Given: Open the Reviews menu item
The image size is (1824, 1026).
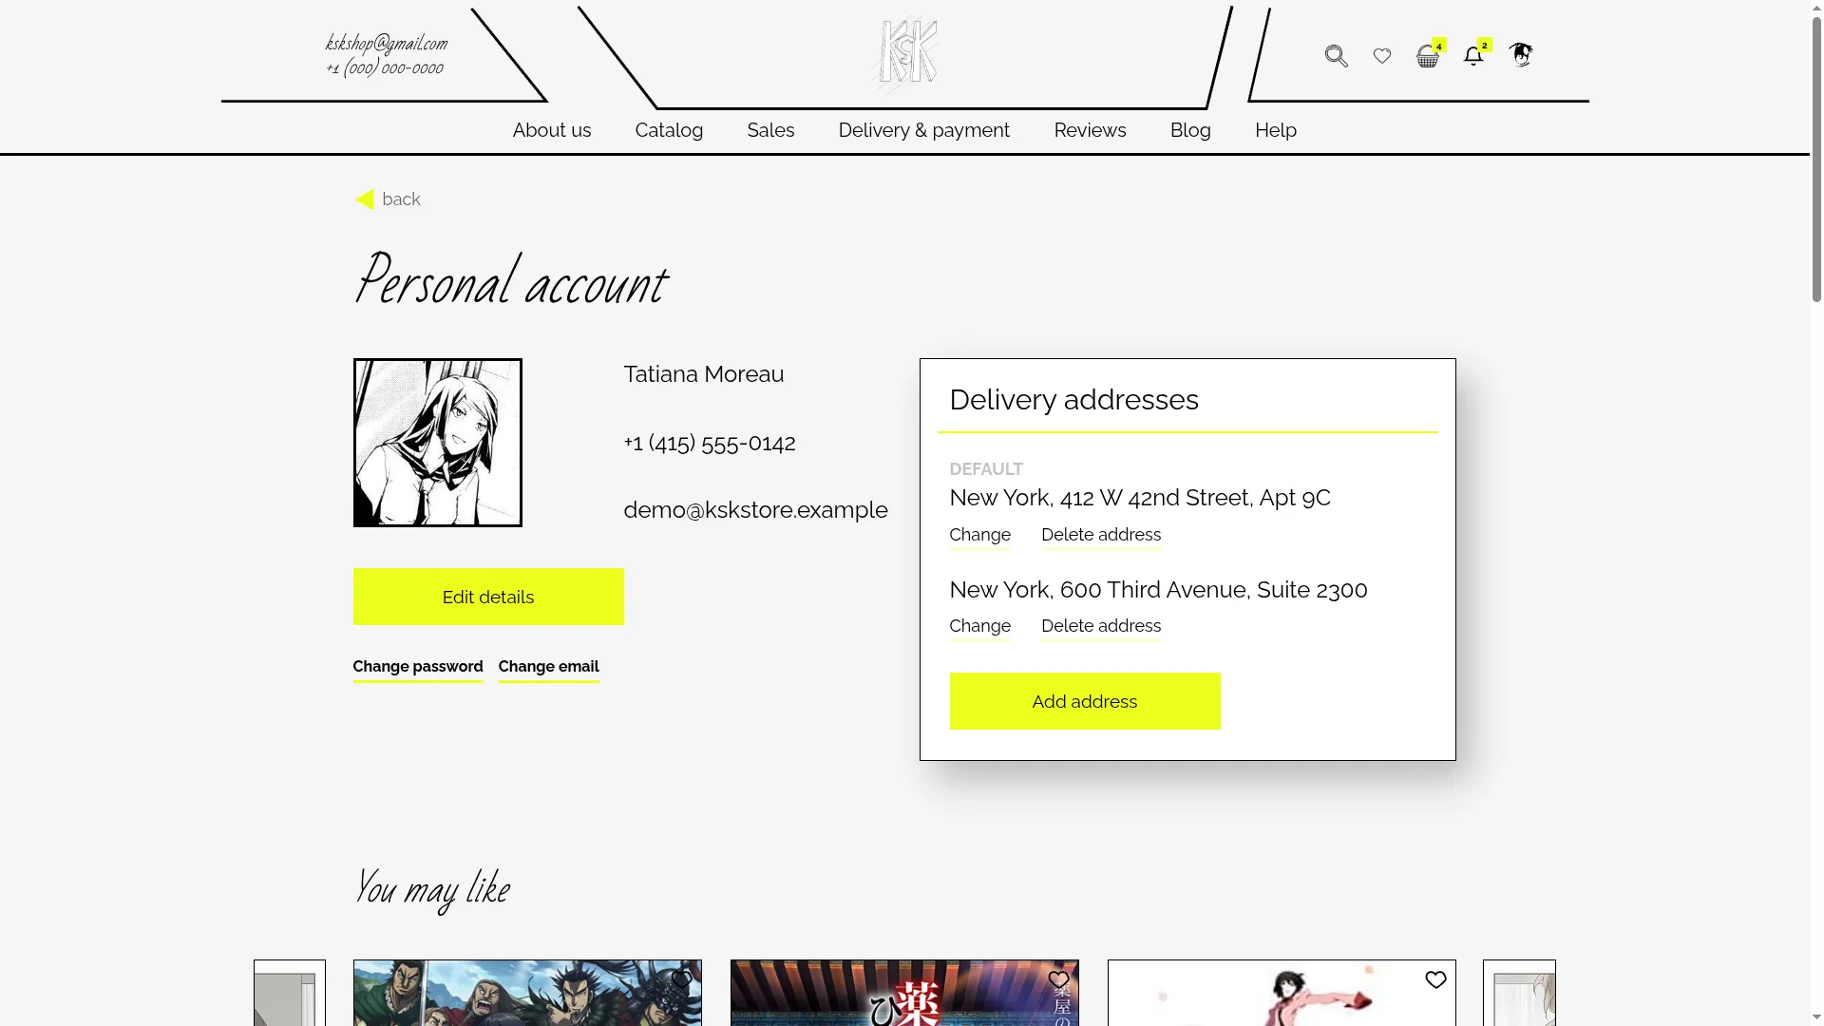Looking at the screenshot, I should point(1090,130).
